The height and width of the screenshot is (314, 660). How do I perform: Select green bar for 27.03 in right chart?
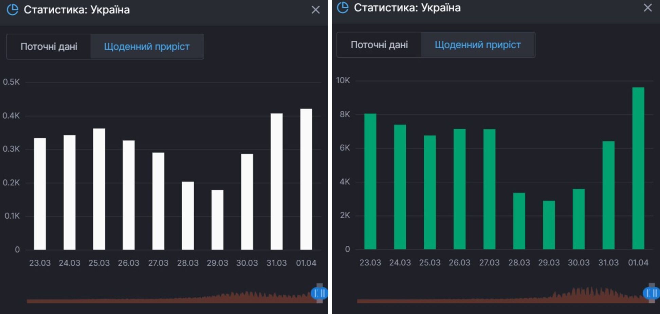tap(490, 189)
